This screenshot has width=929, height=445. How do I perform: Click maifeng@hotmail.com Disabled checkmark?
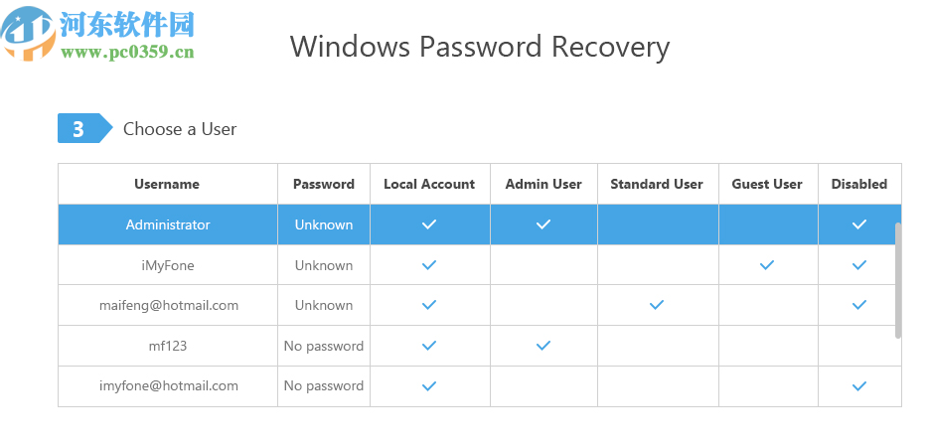859,305
